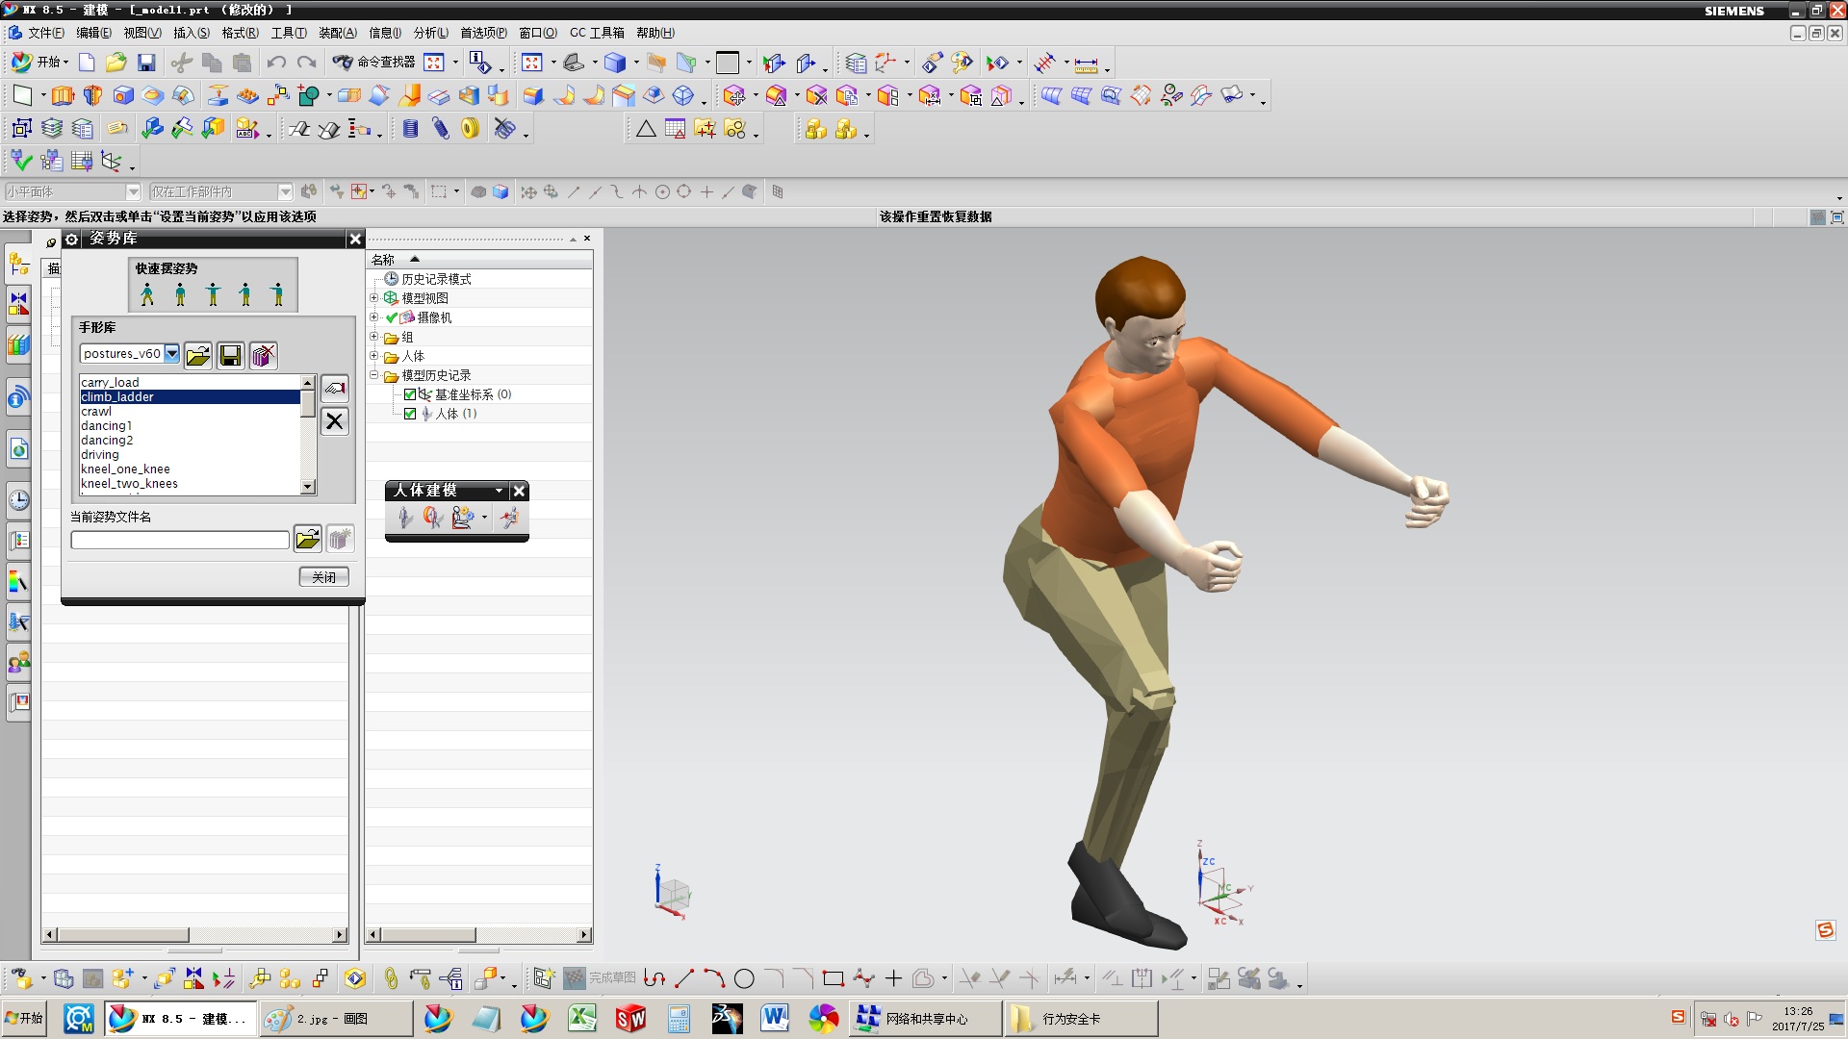1848x1039 pixels.
Task: Click the set current posture hand icon
Action: 334,389
